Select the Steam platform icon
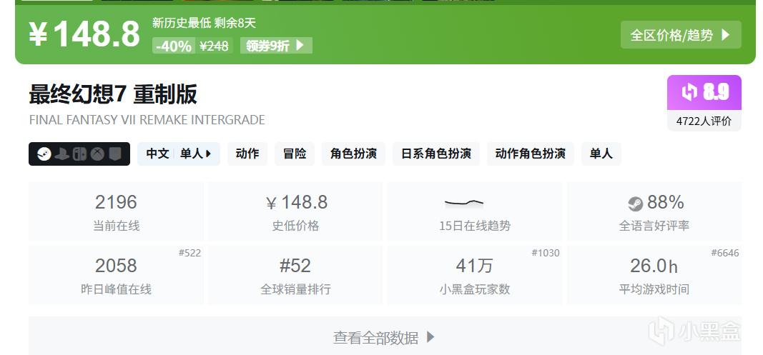Image resolution: width=763 pixels, height=355 pixels. point(44,154)
